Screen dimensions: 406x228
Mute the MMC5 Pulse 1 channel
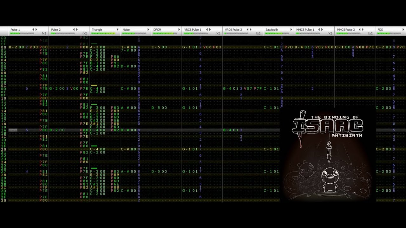305,29
